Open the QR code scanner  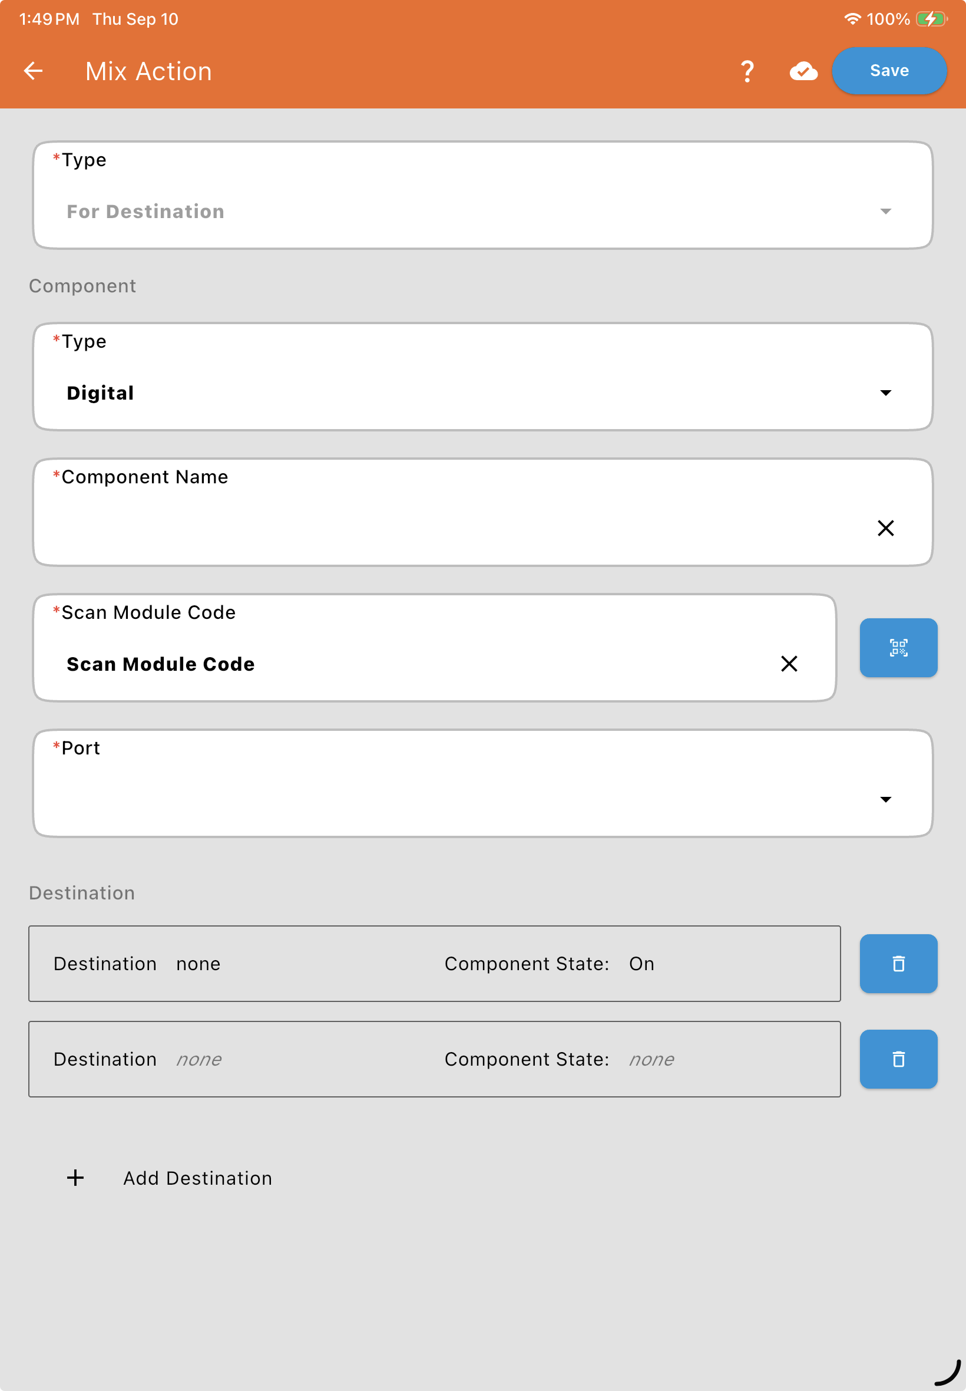coord(898,647)
